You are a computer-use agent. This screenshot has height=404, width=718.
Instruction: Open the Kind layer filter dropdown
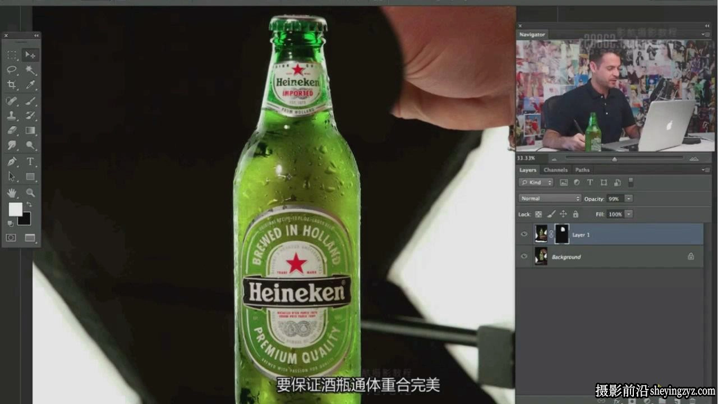[x=536, y=182]
